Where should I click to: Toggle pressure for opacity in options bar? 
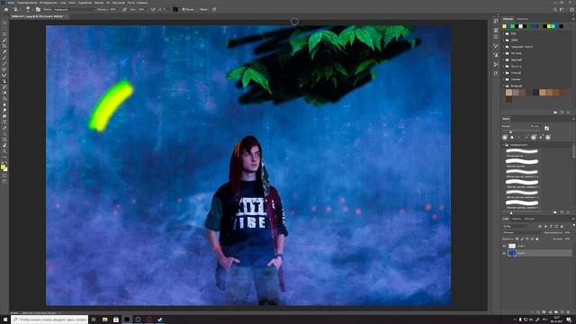point(124,10)
